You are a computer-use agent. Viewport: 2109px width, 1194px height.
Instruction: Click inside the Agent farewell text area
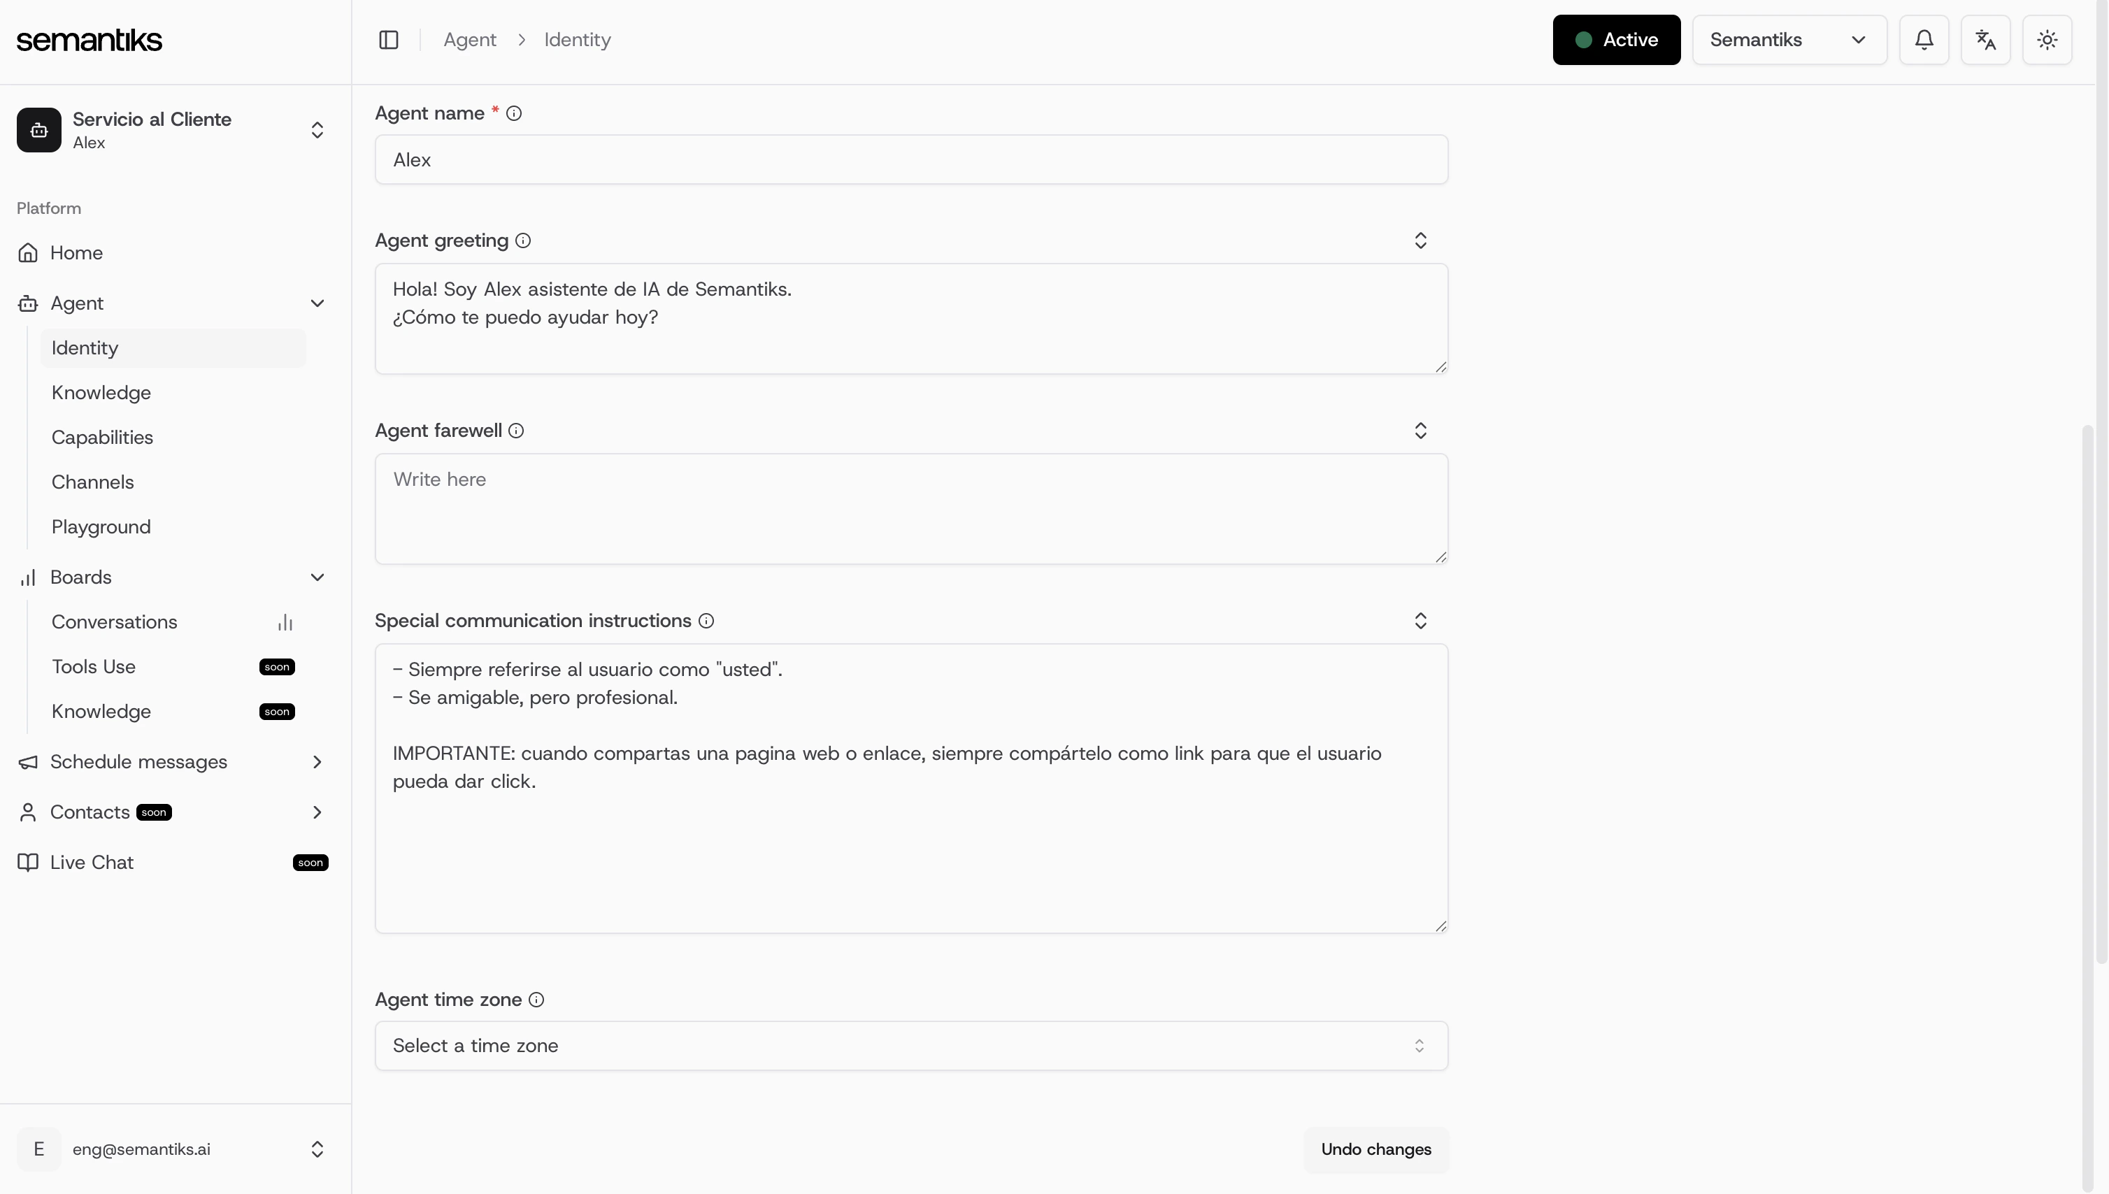coord(910,508)
